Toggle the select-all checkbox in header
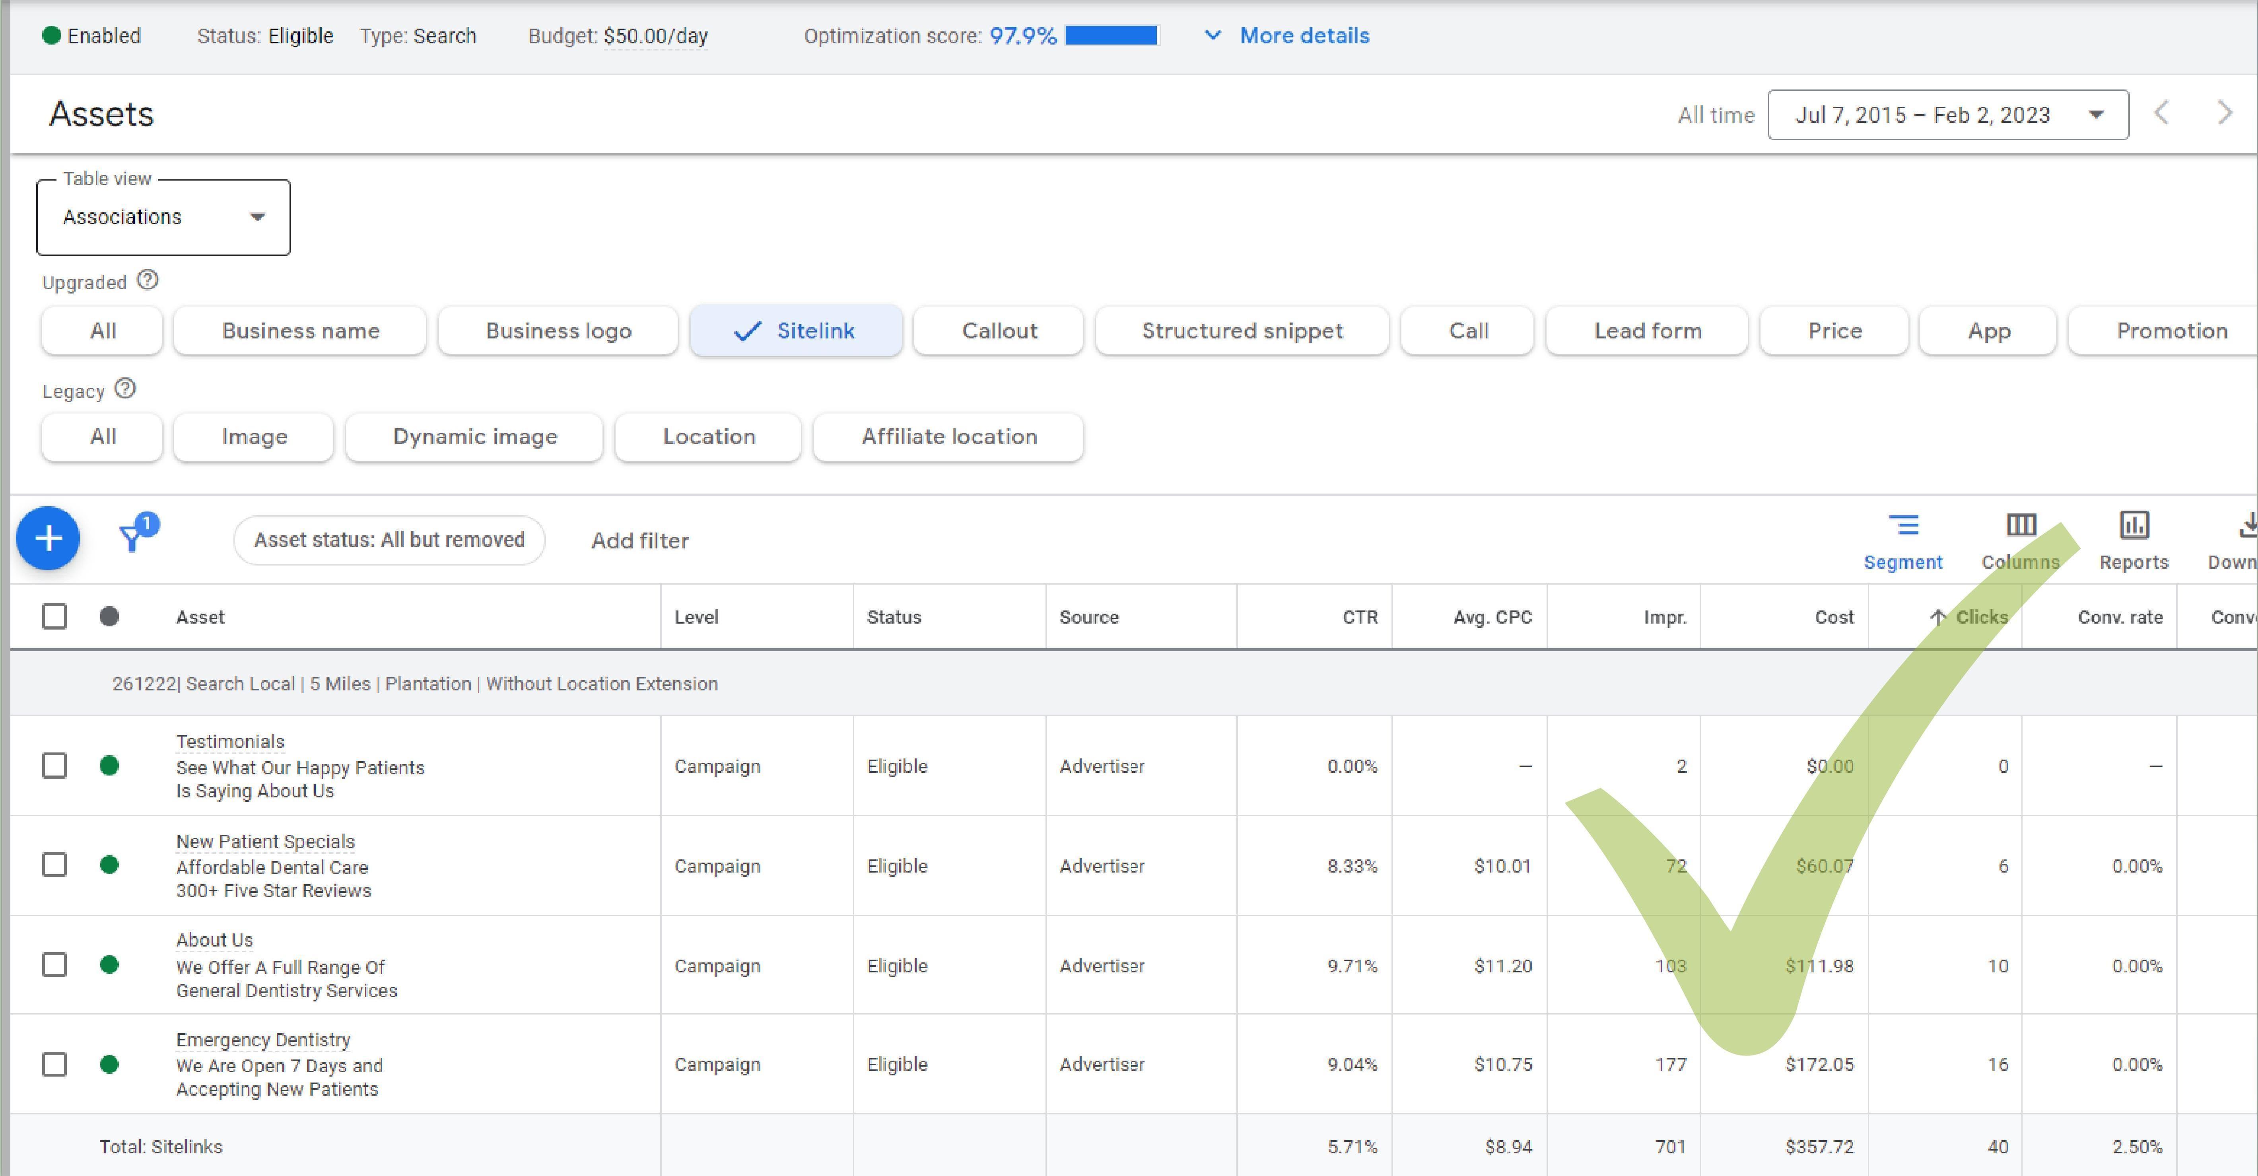 point(54,617)
